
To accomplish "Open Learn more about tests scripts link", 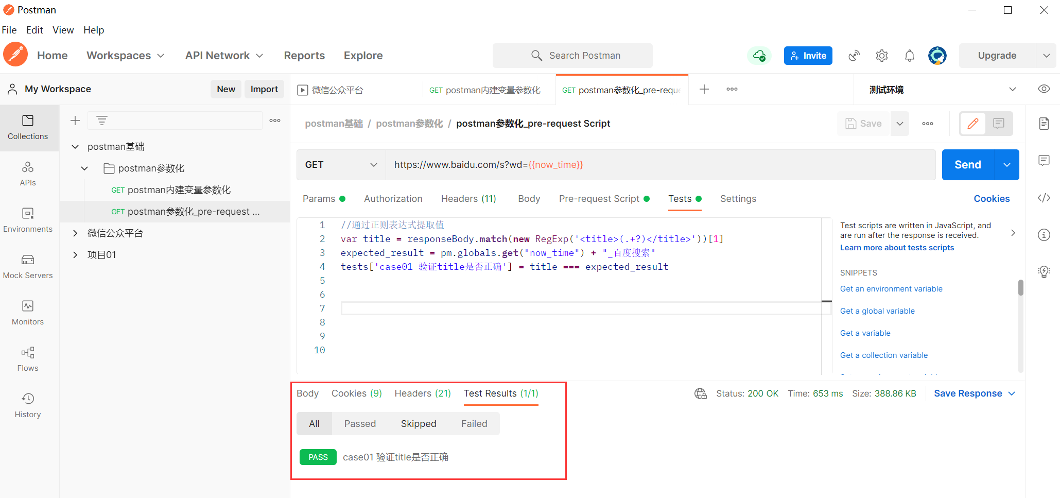I will pos(897,247).
